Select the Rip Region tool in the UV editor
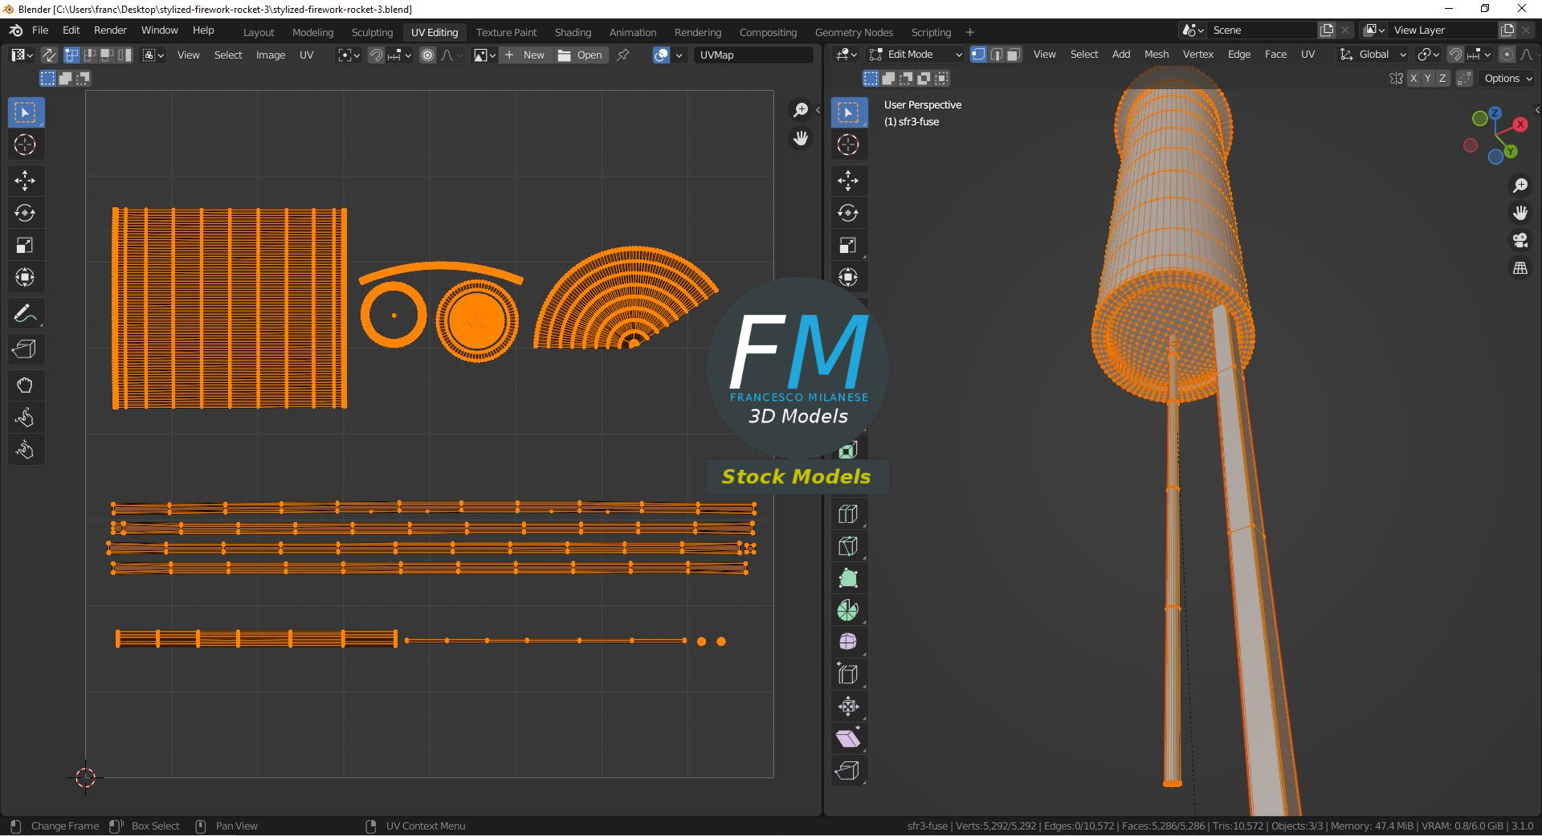 coord(25,349)
